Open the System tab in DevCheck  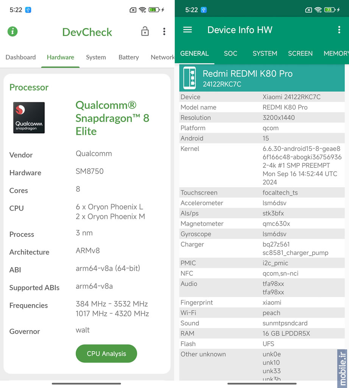[x=96, y=57]
